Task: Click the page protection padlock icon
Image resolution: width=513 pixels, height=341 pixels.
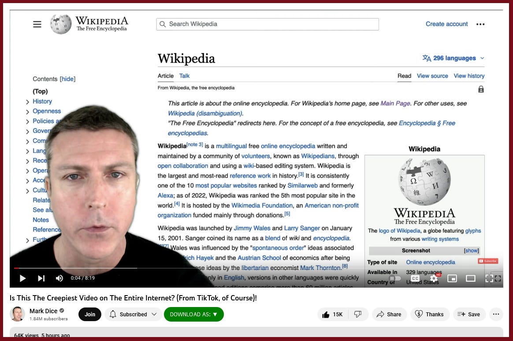Action: [481, 89]
